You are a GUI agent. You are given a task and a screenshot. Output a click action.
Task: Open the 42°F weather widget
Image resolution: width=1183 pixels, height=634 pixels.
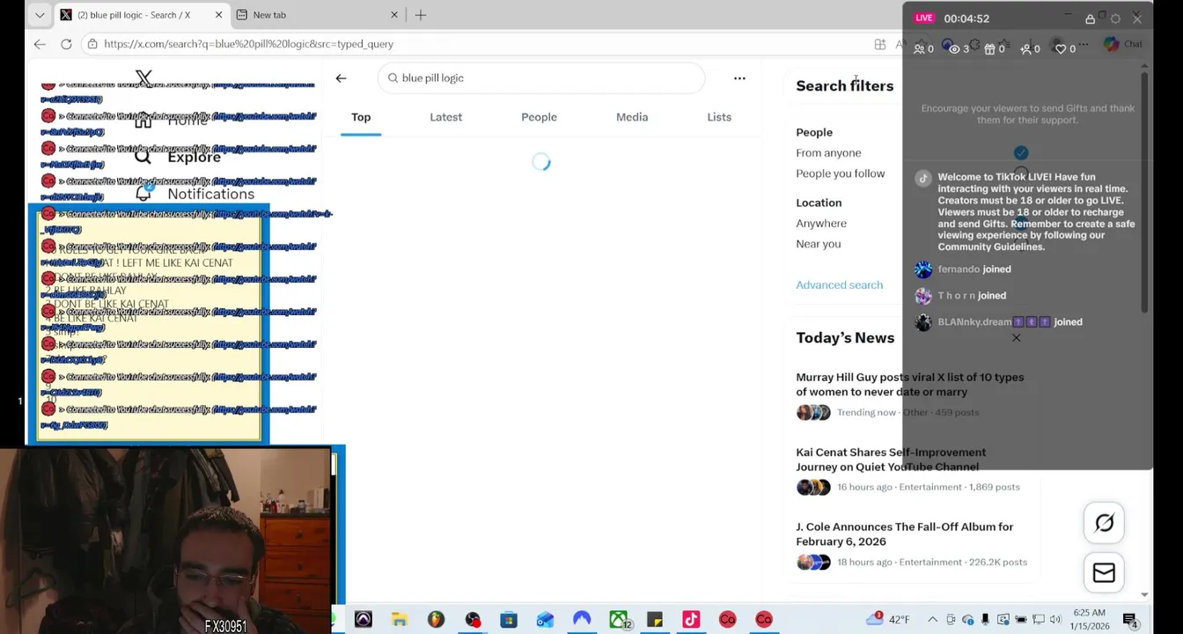(889, 620)
